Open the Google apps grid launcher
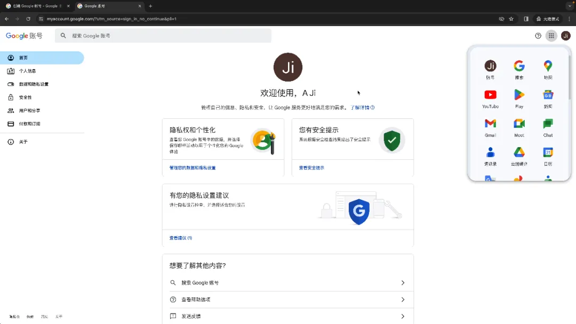This screenshot has width=576, height=324. (551, 36)
